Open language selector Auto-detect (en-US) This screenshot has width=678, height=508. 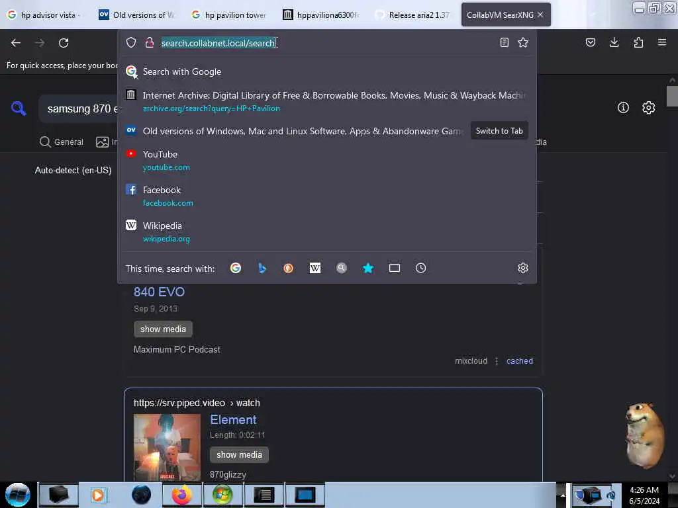tap(73, 170)
